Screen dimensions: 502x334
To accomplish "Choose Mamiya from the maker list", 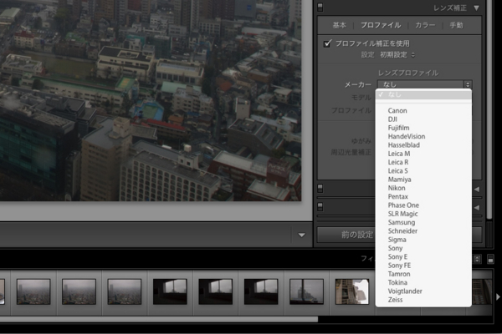I will pyautogui.click(x=423, y=180).
